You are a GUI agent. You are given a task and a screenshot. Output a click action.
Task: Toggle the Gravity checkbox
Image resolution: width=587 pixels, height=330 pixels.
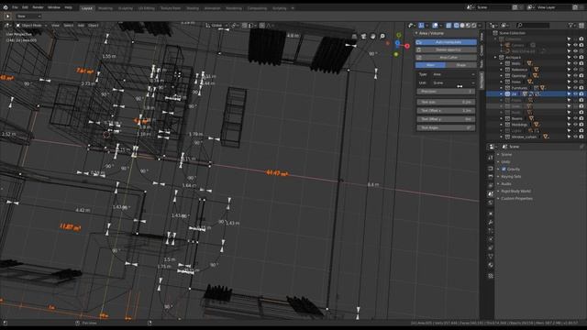click(504, 169)
